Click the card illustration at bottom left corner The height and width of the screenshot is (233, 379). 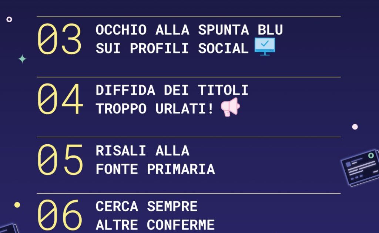(x=9, y=229)
